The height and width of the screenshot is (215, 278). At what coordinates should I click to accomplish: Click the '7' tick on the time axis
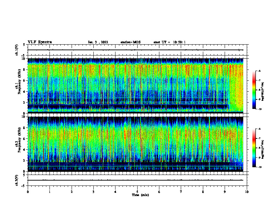(181, 192)
